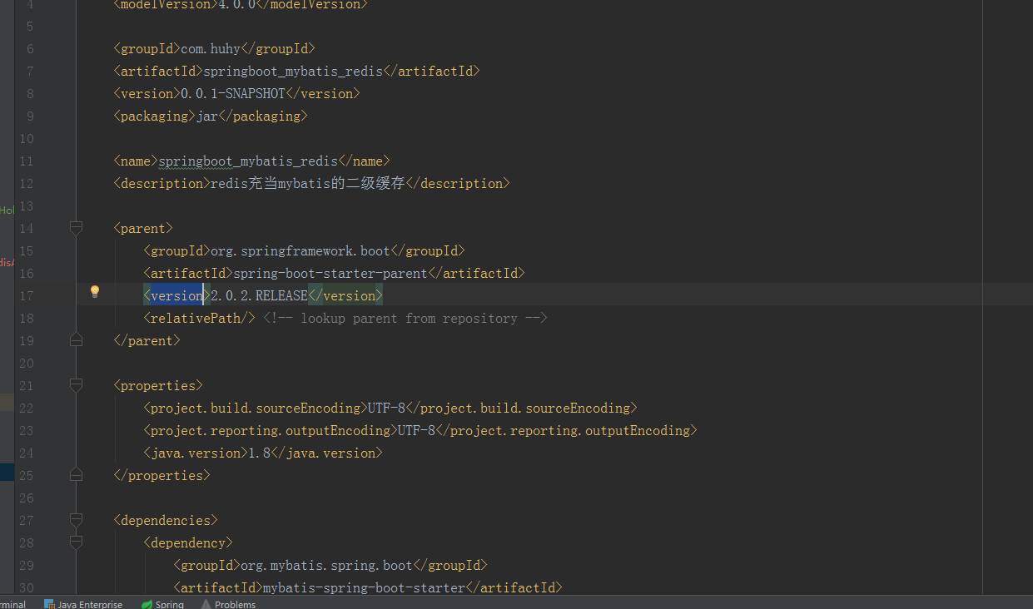This screenshot has height=609, width=1033.
Task: Click fold marker at closing parent tag
Action: click(77, 340)
